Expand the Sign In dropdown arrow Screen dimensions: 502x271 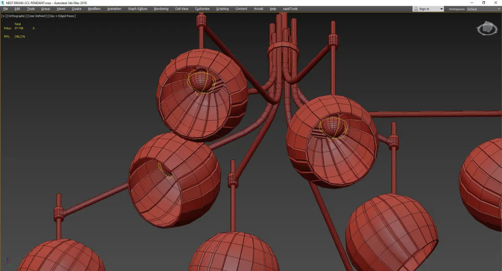tap(441, 9)
